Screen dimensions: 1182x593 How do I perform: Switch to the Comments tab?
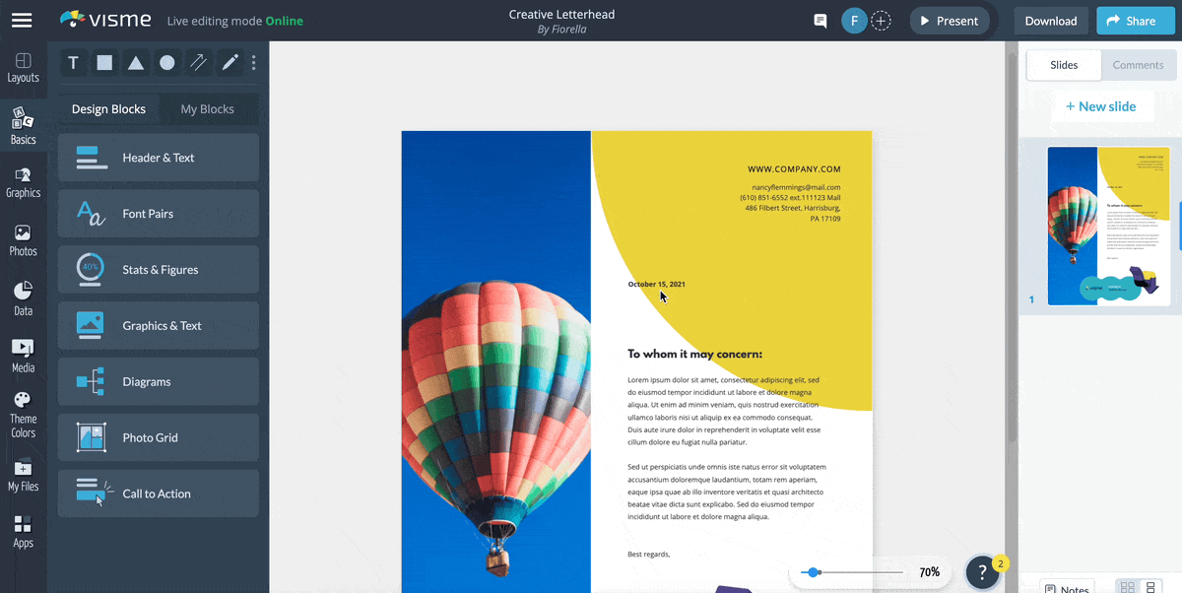[x=1138, y=65]
